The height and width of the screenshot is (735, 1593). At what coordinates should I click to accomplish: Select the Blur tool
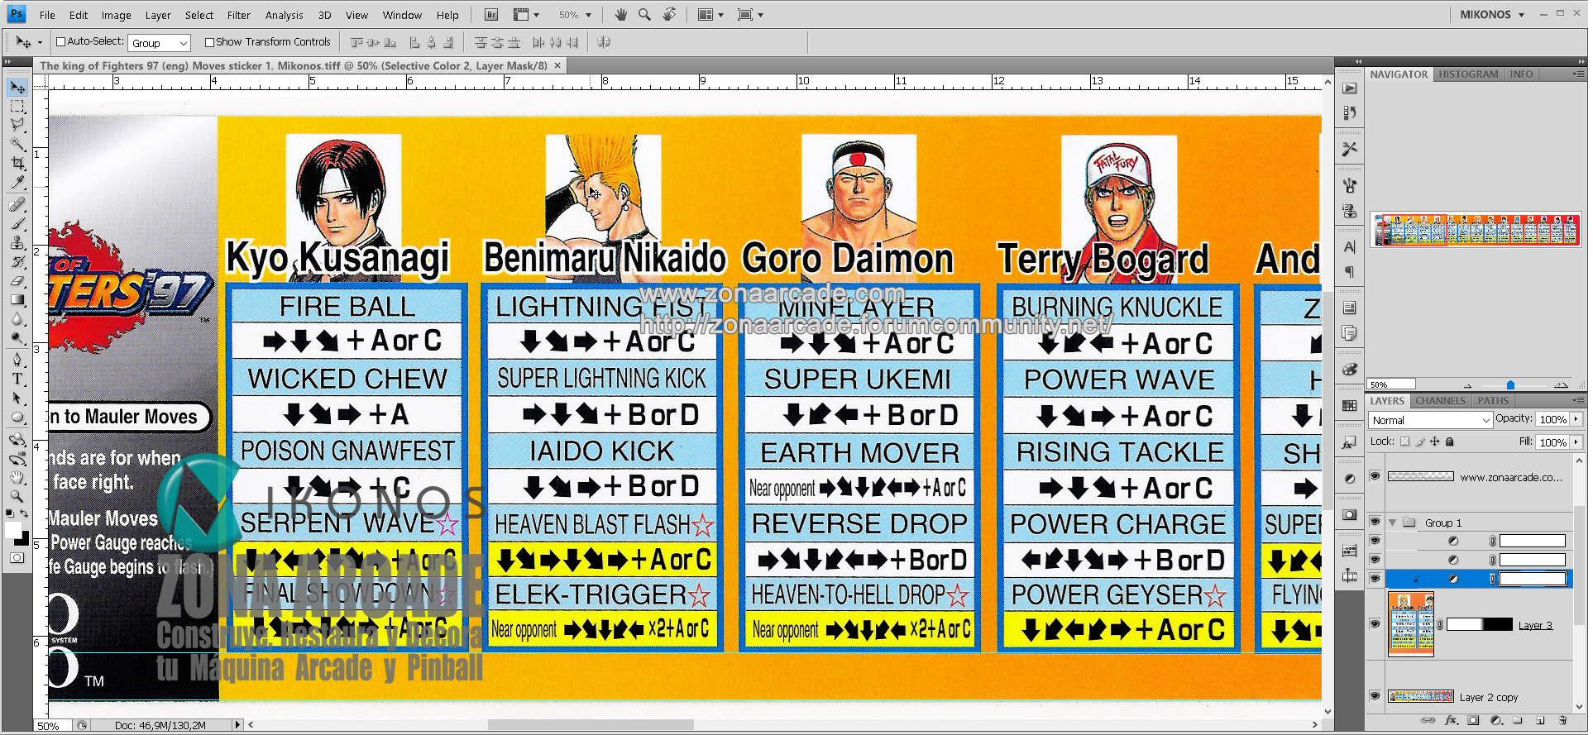pyautogui.click(x=17, y=318)
